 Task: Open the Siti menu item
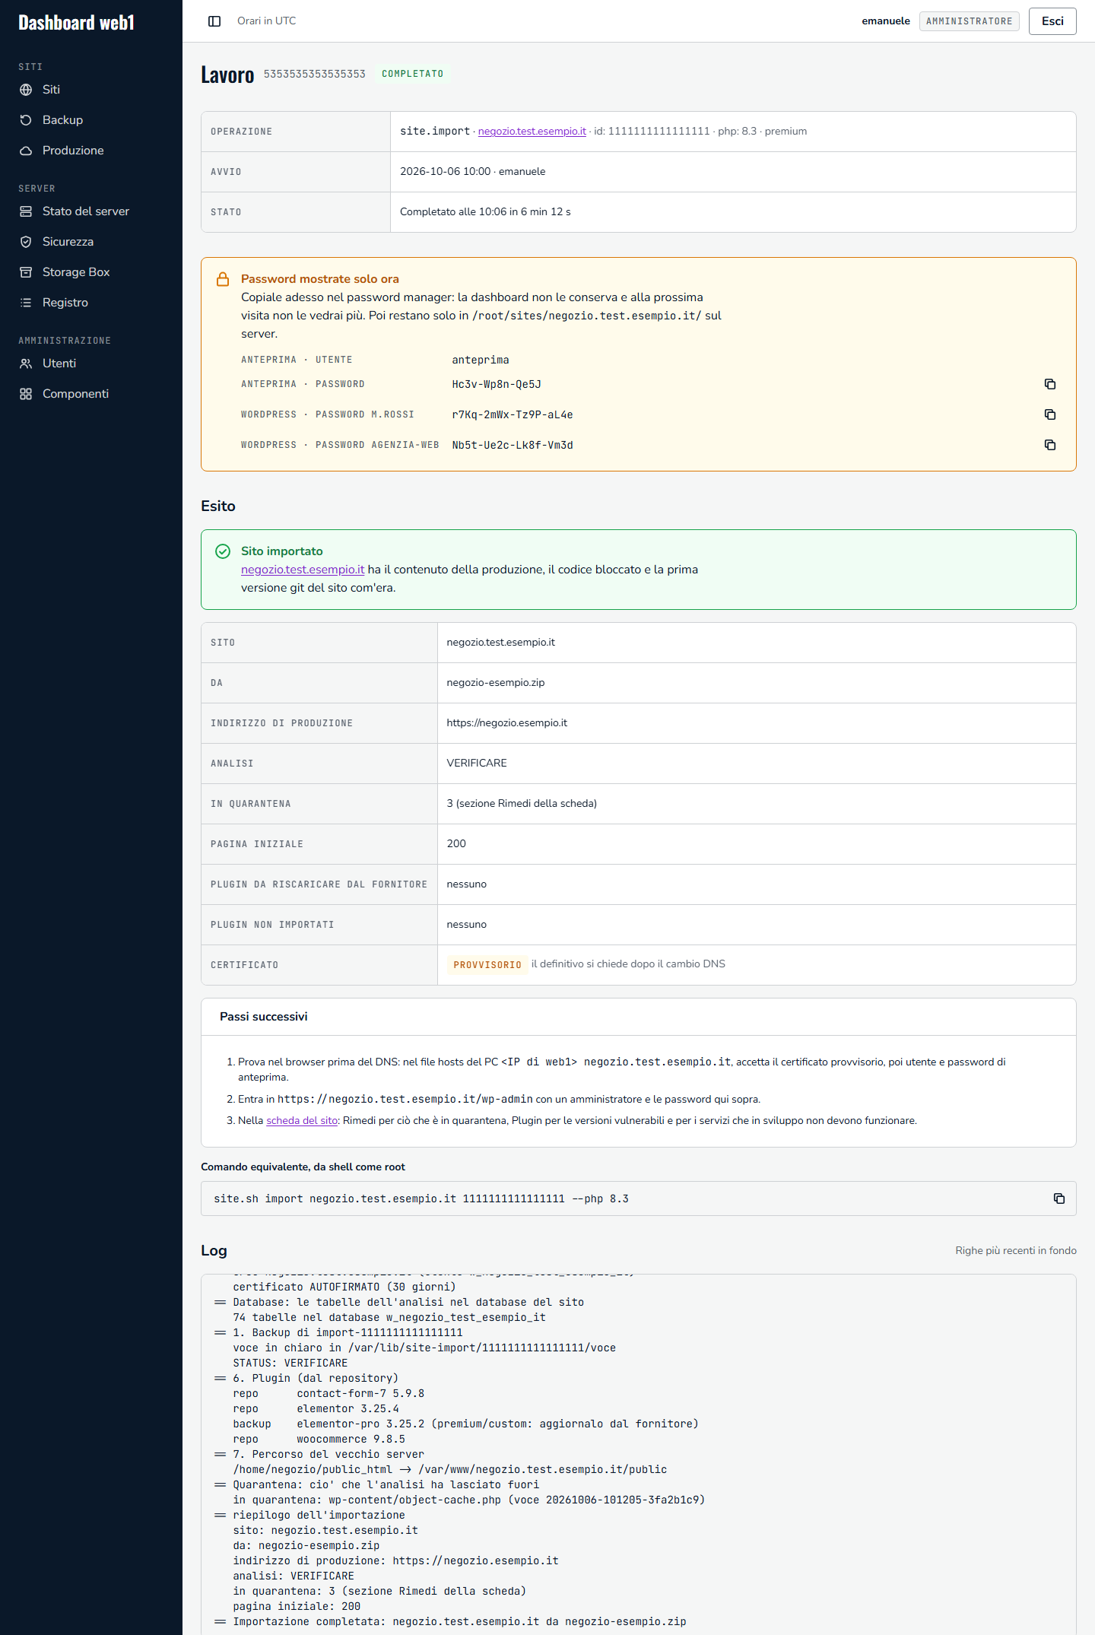pos(91,90)
